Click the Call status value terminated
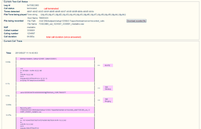Image resolution: width=201 pixels, height=129 pixels. point(32,8)
